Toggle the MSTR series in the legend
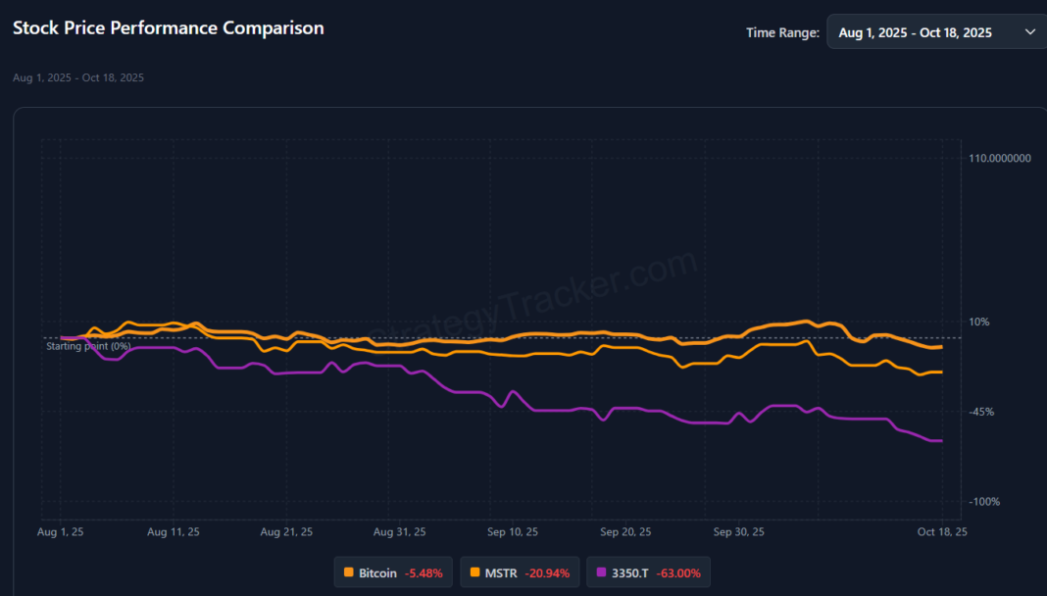 coord(520,572)
